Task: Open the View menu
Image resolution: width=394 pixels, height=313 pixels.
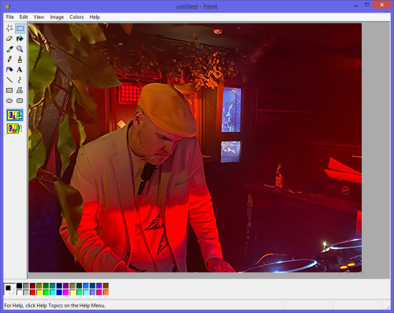Action: pos(39,17)
